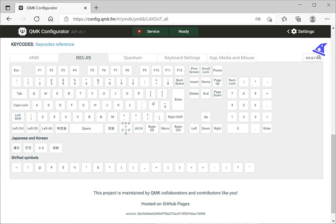Select the Num Lock keycode

232,82
